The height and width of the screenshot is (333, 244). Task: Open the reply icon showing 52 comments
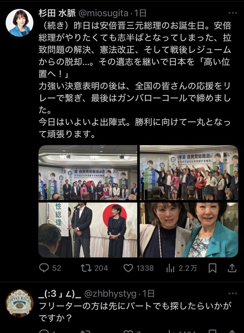click(x=44, y=268)
